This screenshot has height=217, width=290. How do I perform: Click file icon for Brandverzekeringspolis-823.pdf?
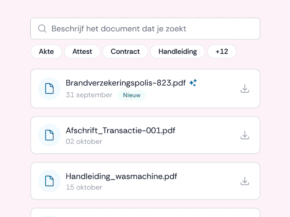[49, 88]
